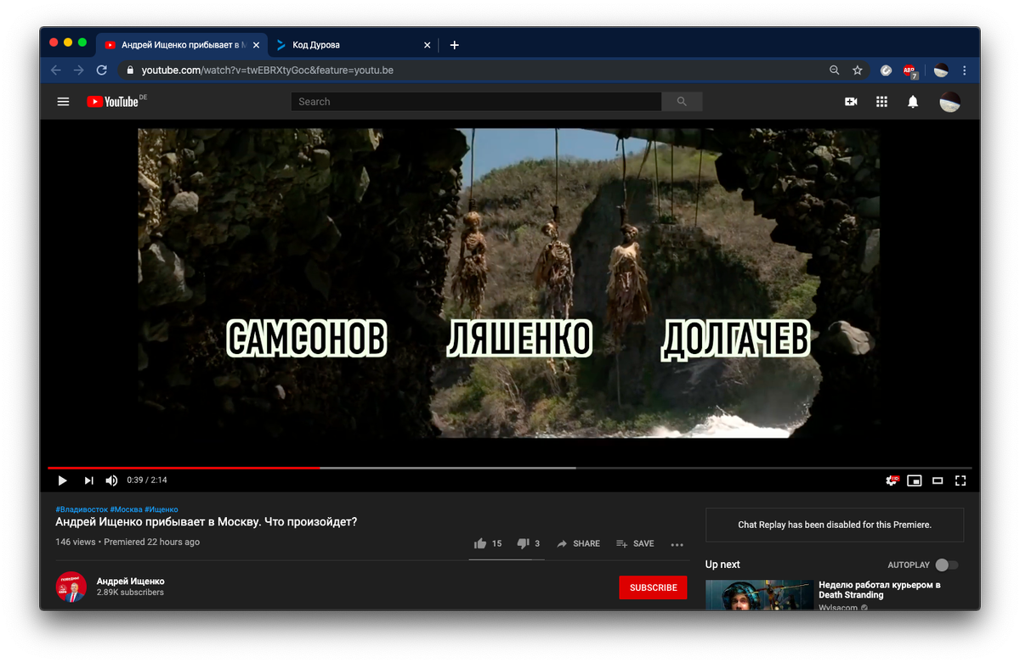Like the video with thumbs up

point(480,543)
